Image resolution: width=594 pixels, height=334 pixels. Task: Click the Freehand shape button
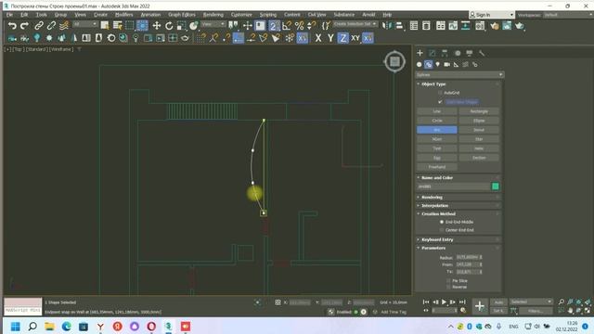click(437, 167)
